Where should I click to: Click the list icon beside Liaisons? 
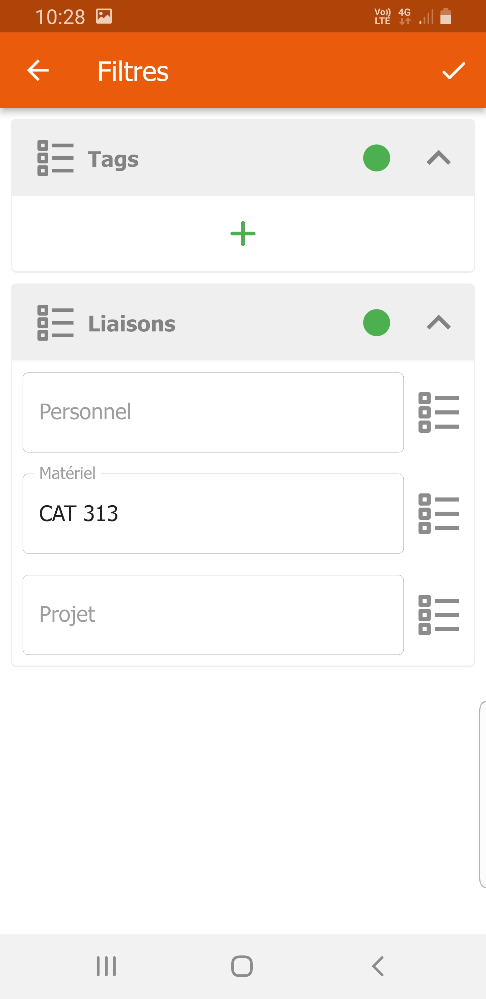[55, 323]
